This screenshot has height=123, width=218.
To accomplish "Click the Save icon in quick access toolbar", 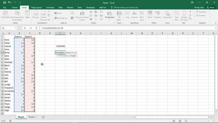I will pos(4,2).
